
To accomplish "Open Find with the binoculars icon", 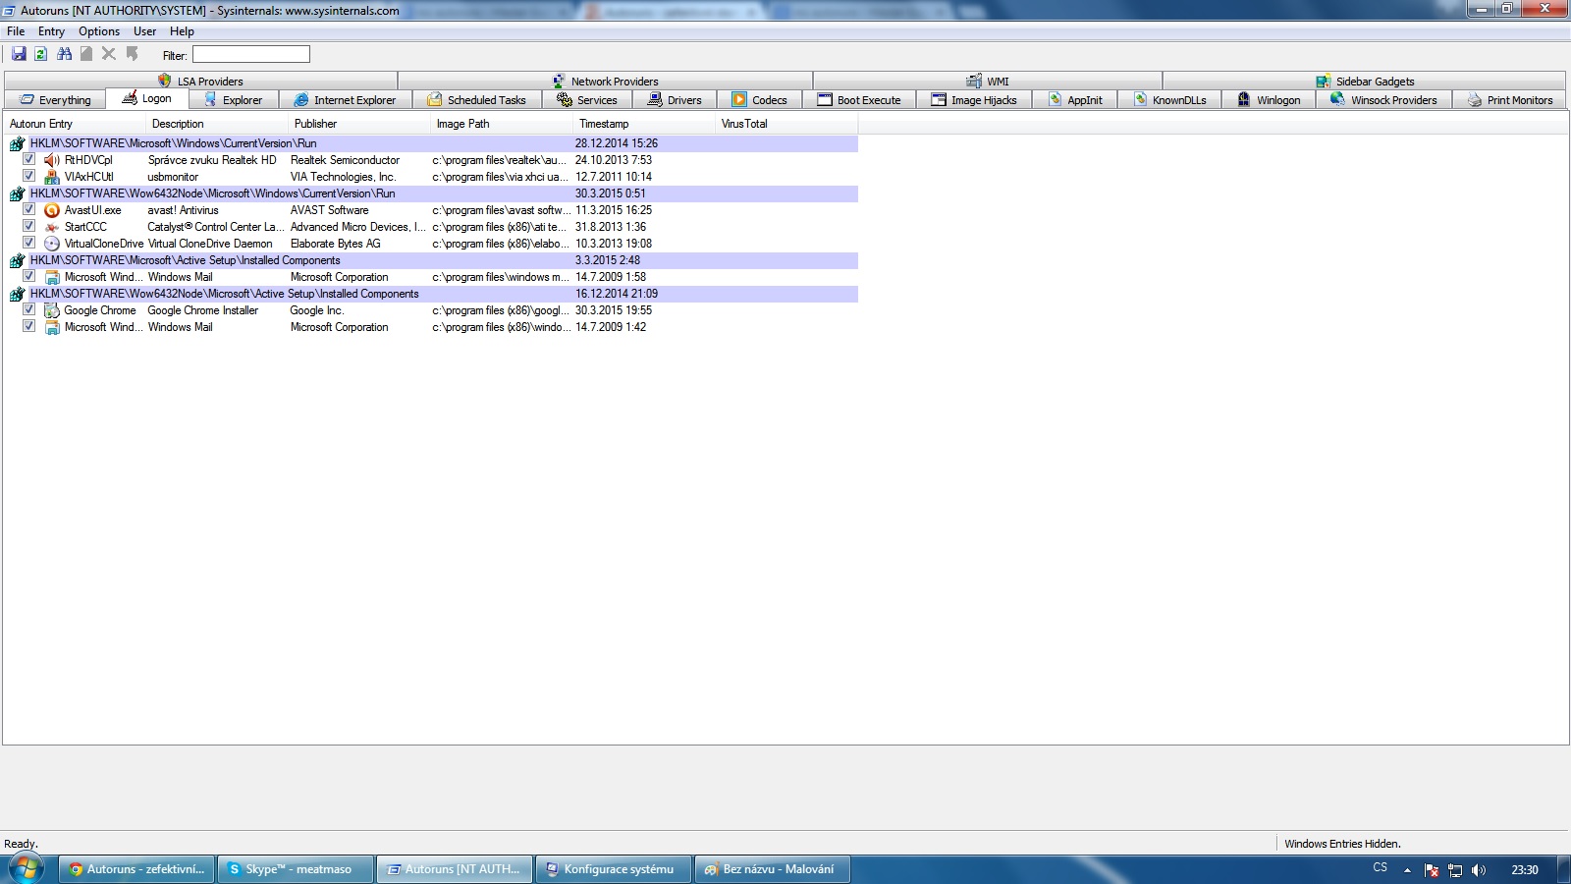I will point(65,54).
